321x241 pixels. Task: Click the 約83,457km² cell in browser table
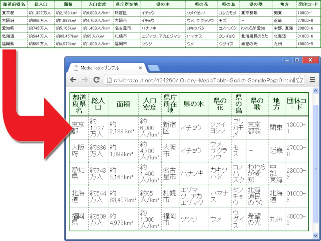[x=123, y=196]
